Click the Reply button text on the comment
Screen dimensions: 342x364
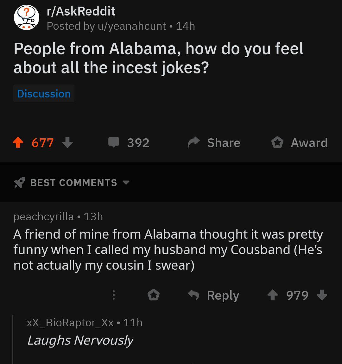coord(223,295)
